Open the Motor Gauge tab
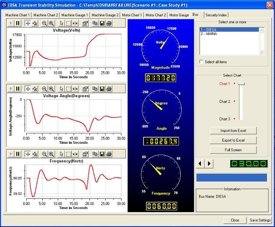Screen dimensions: 275x227 point(179,15)
